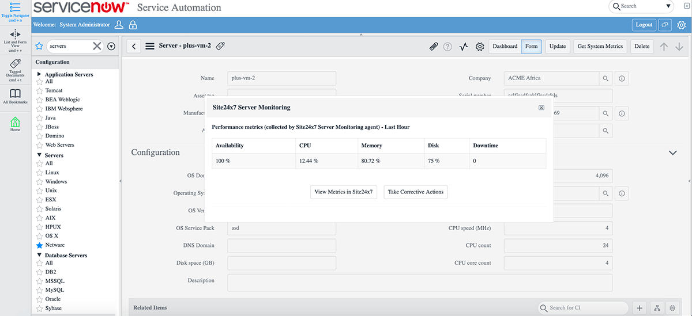Open All Bookmarks

(16, 93)
